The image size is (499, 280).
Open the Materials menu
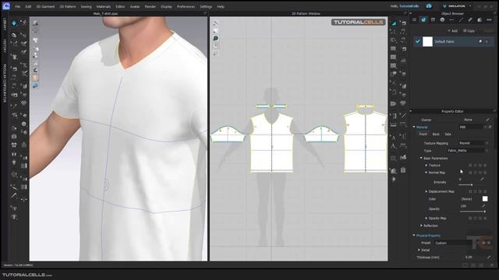pyautogui.click(x=104, y=6)
